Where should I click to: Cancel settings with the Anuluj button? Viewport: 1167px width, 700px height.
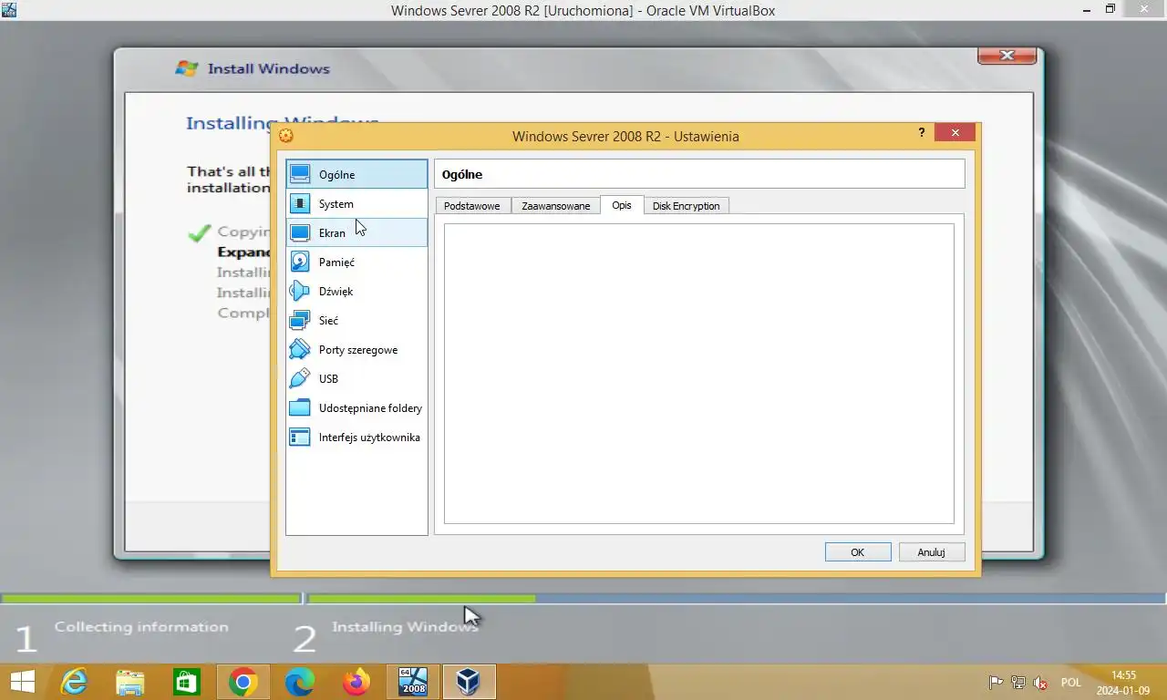click(932, 552)
